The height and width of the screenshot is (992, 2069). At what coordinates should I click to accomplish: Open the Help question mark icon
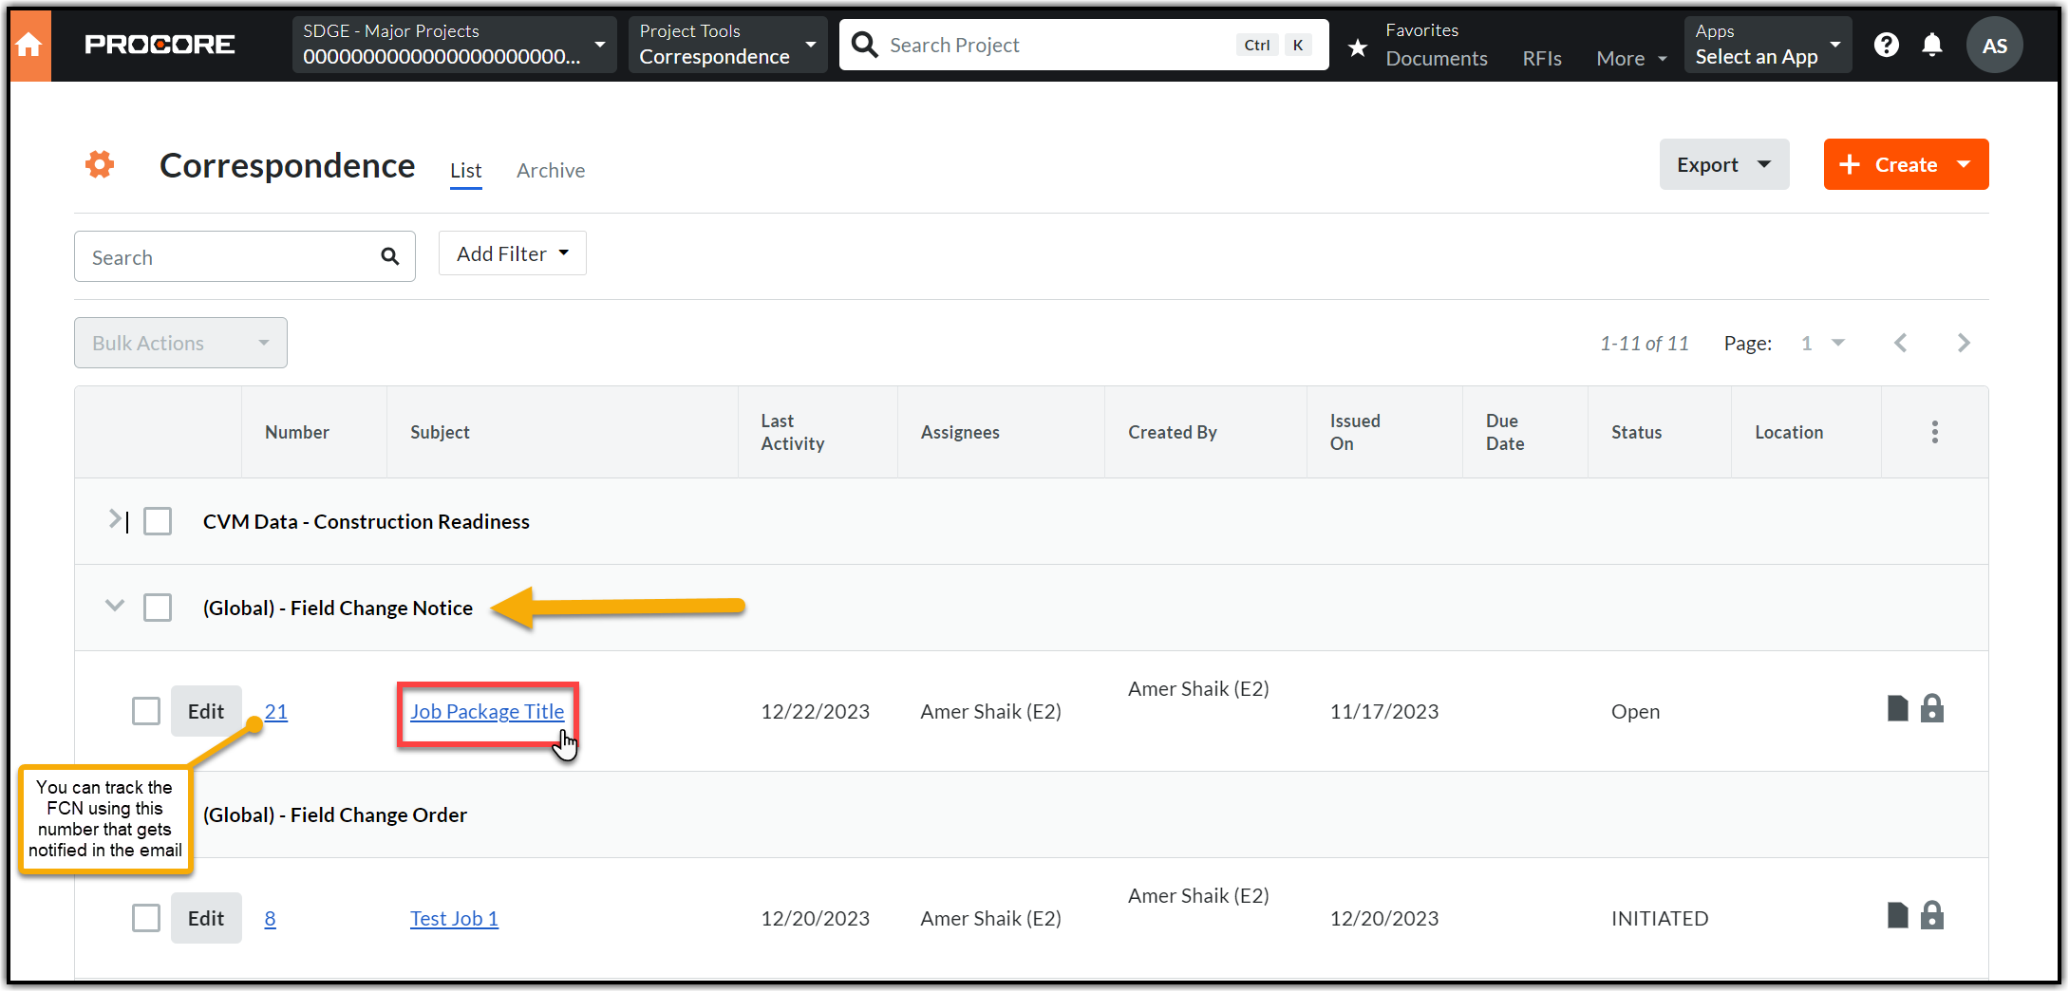[1886, 45]
